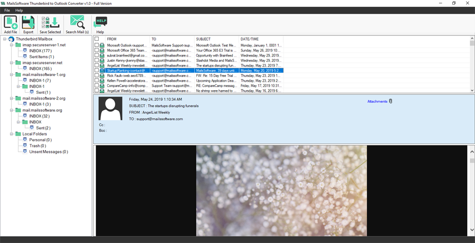
Task: Check the Justin Kenny email checkbox
Action: [97, 60]
